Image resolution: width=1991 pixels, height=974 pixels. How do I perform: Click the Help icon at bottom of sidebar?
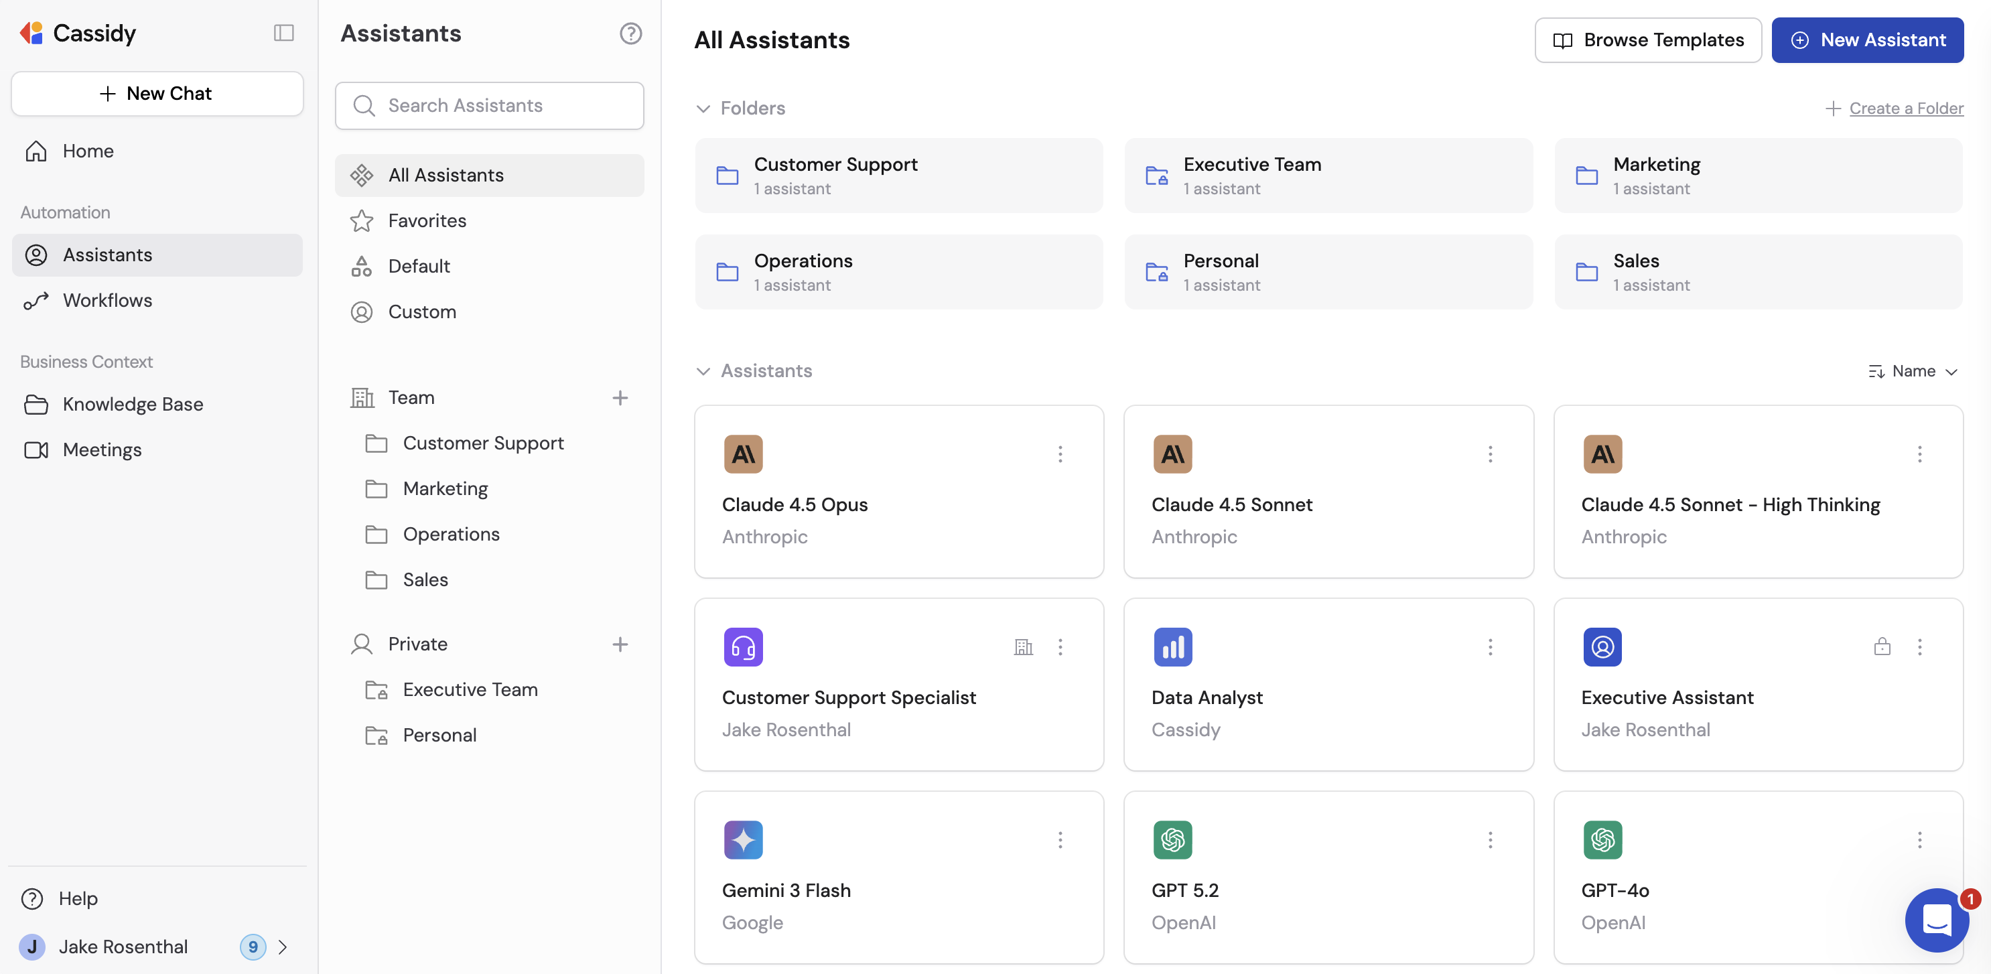pyautogui.click(x=31, y=898)
